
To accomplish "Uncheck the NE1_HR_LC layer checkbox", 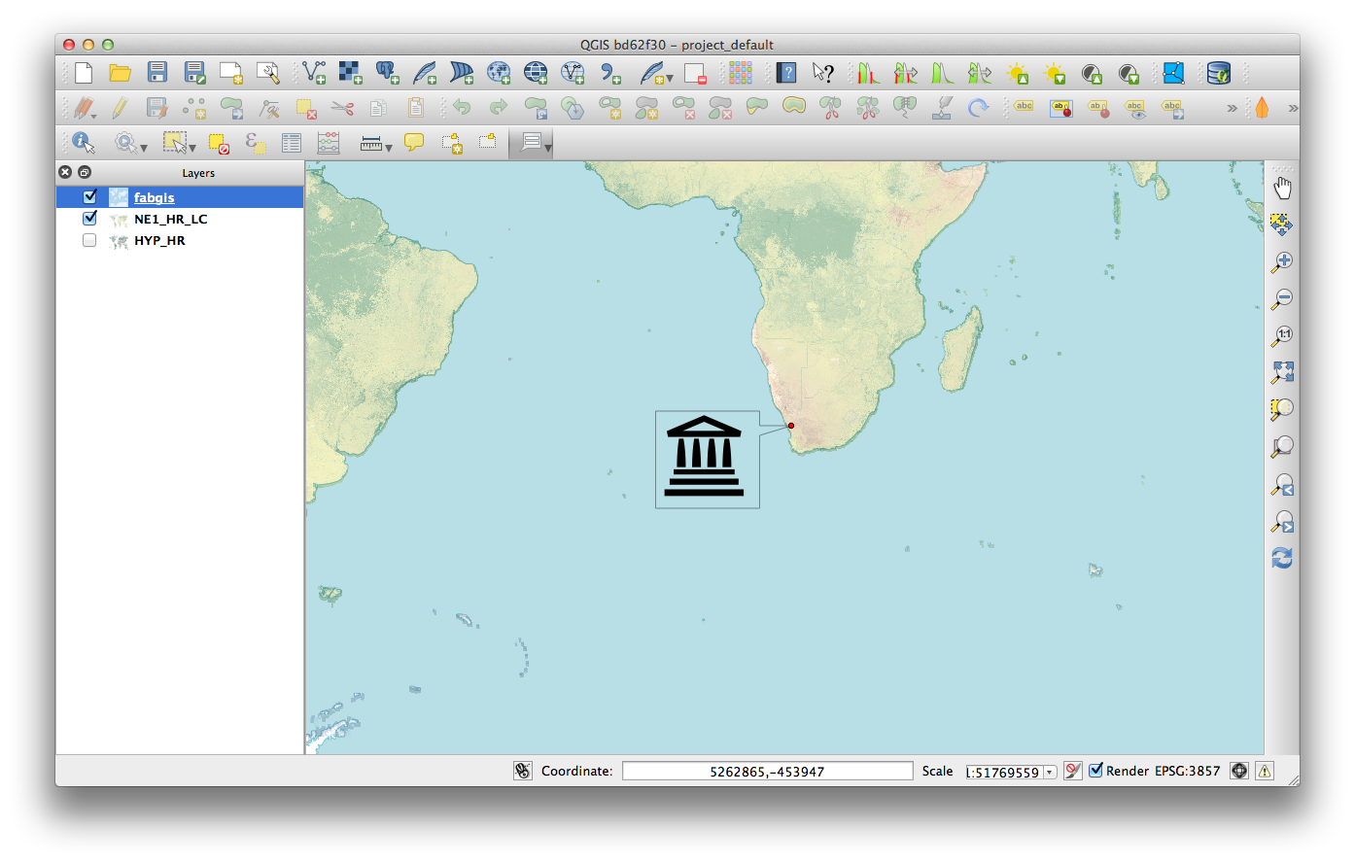I will (90, 219).
